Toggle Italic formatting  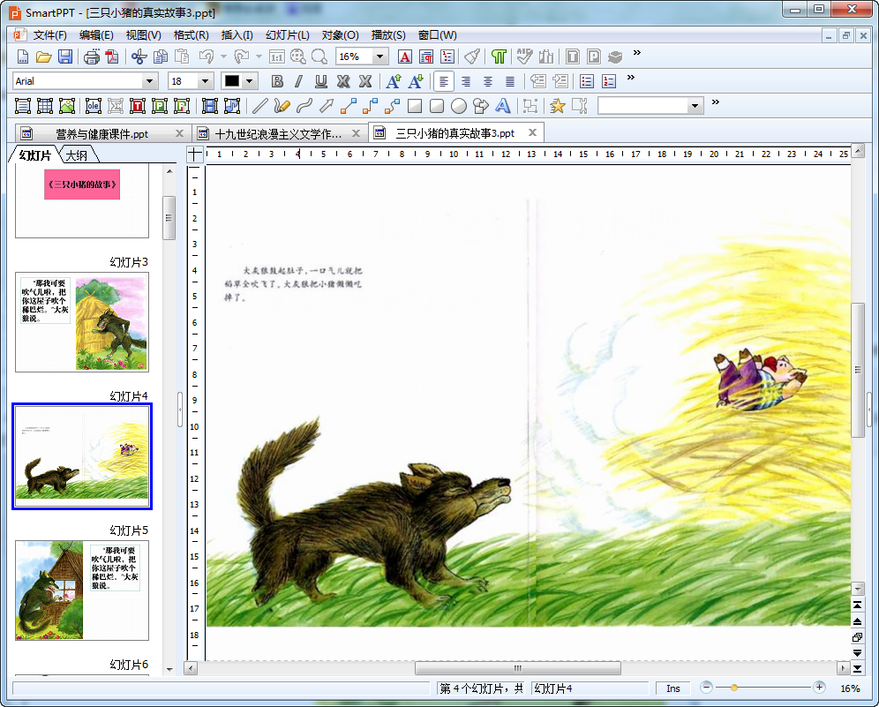pos(299,82)
